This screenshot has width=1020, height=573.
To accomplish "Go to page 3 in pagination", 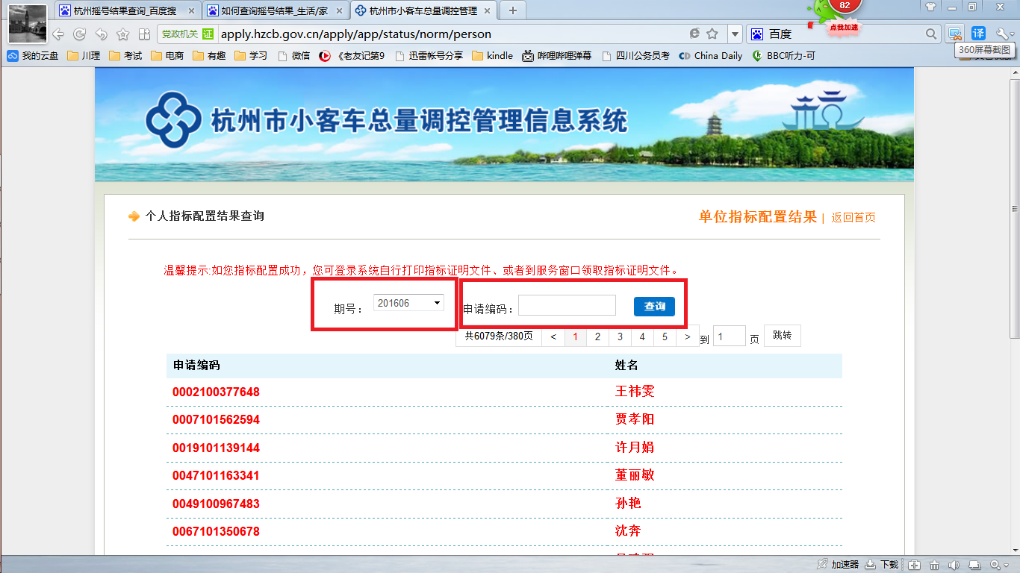I will click(620, 336).
